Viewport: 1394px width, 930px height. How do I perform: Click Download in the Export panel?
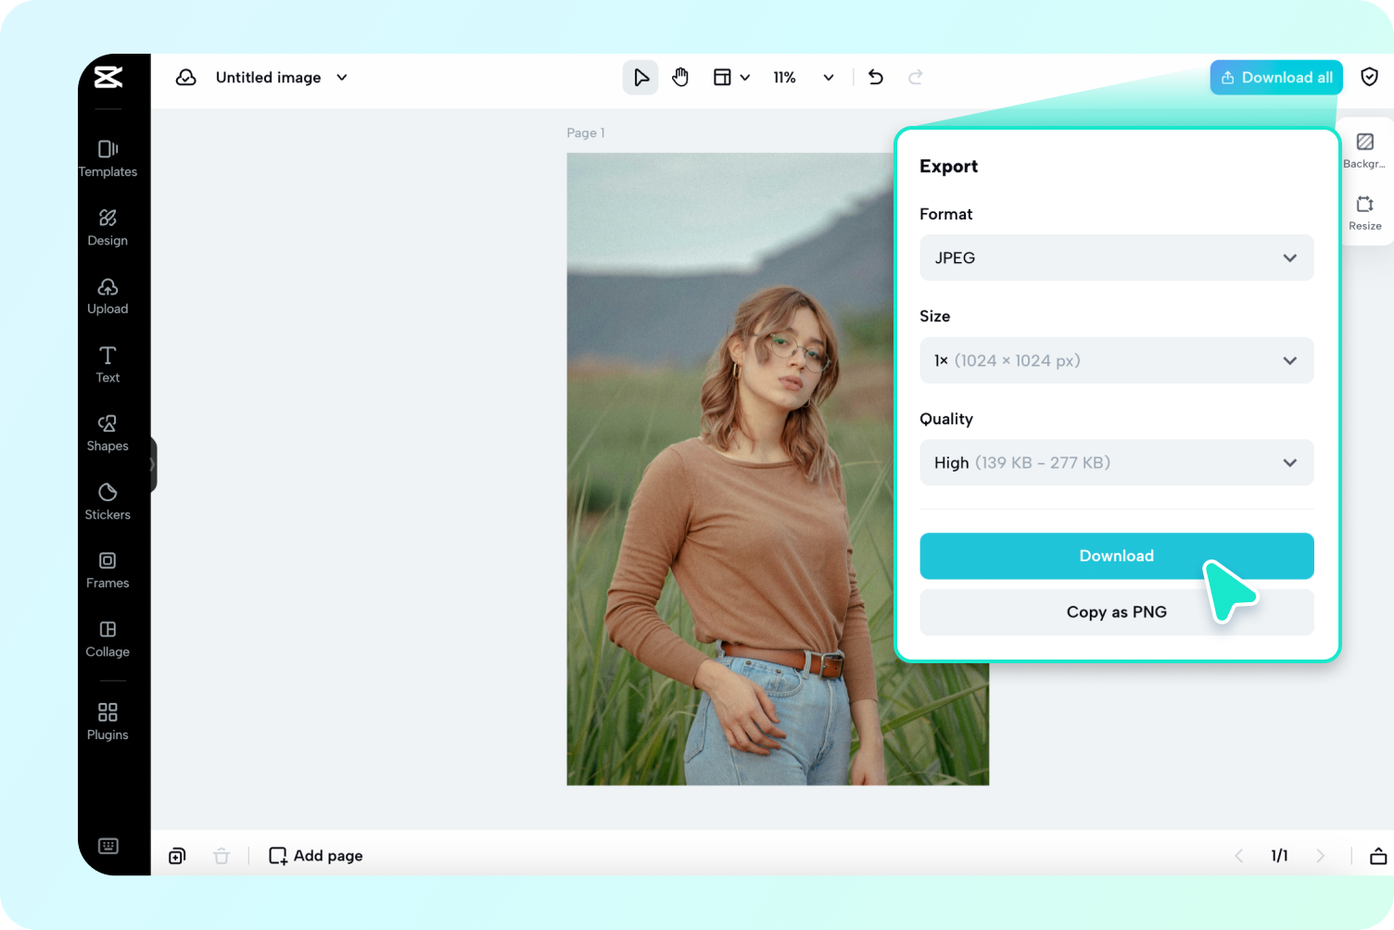1116,556
